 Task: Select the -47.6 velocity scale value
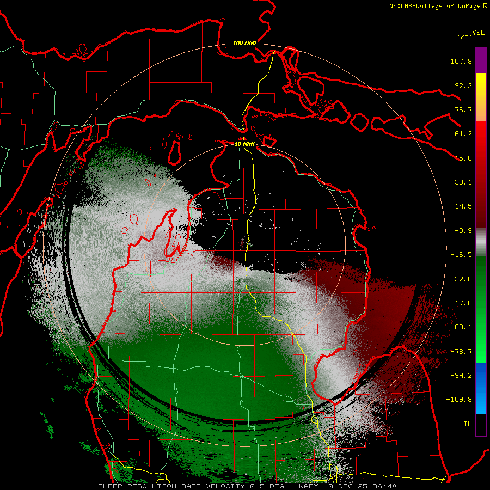tap(461, 303)
